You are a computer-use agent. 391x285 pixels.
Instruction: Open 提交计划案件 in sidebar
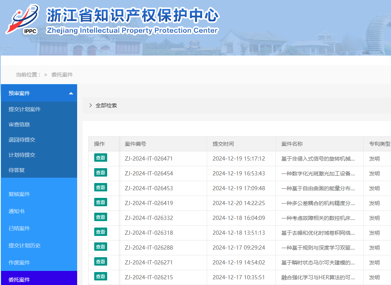[25, 109]
